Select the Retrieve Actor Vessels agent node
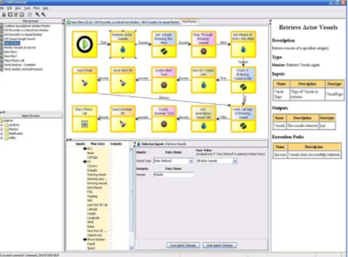Screen dimensions: 348x257 [x=123, y=44]
